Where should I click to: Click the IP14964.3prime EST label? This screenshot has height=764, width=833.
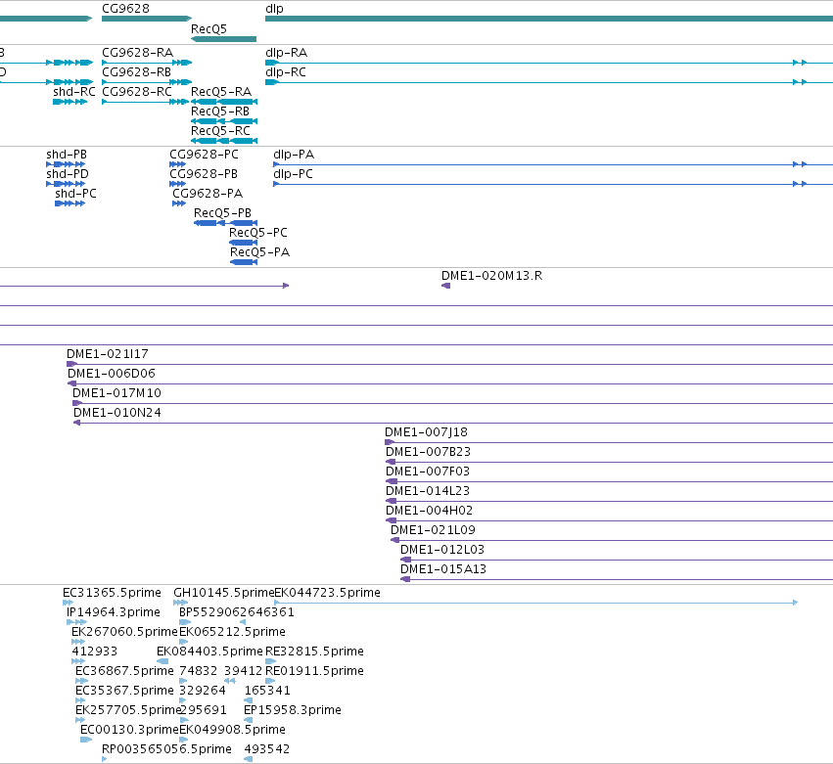[x=114, y=612]
